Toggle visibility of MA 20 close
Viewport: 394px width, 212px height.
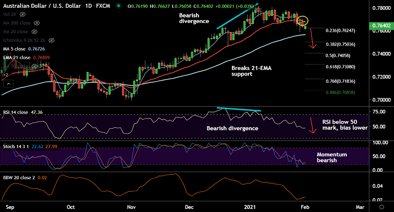34,32
